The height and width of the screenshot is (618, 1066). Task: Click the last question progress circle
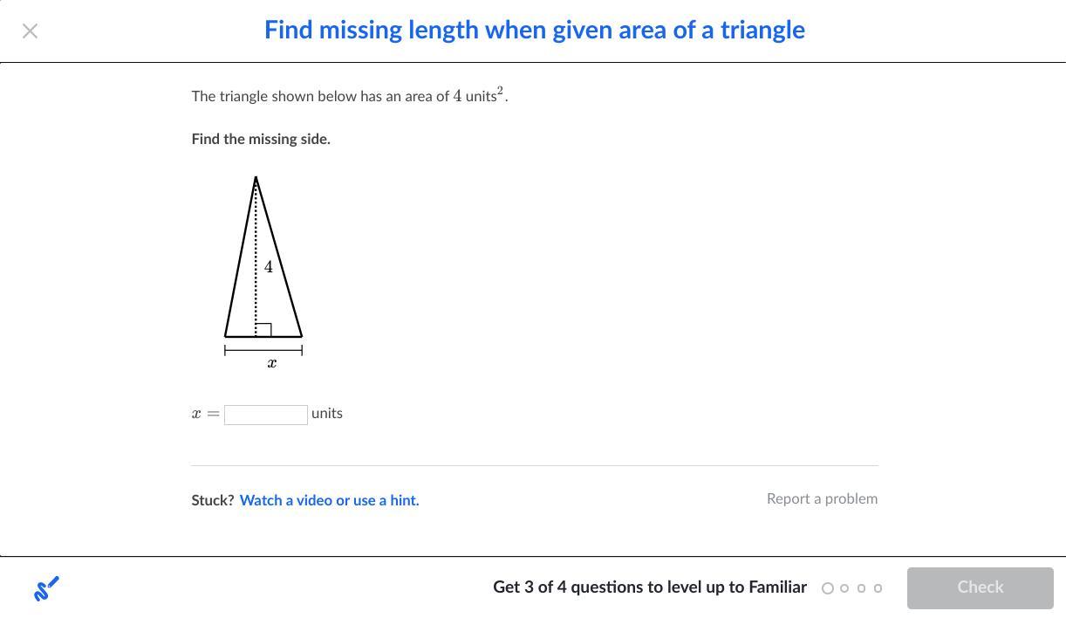point(878,588)
